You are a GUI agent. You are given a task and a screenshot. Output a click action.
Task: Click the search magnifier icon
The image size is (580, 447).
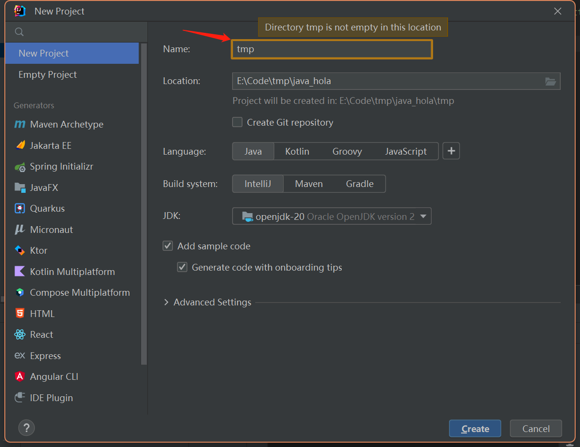click(19, 32)
